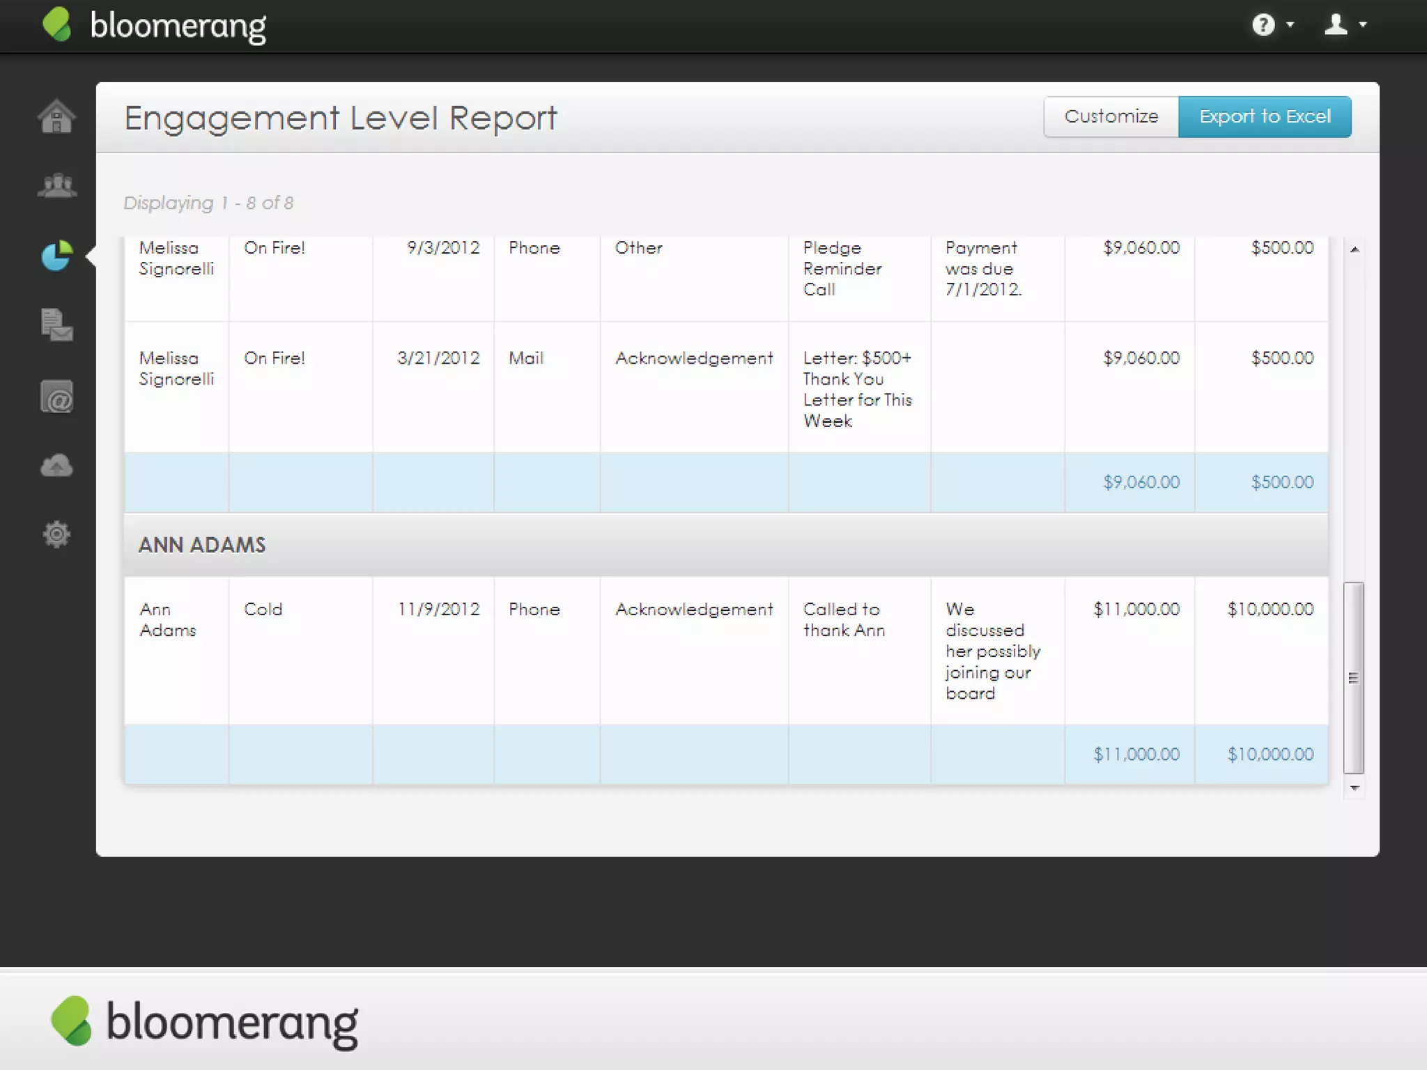
Task: Click the table scrollbar thumb
Action: (1353, 677)
